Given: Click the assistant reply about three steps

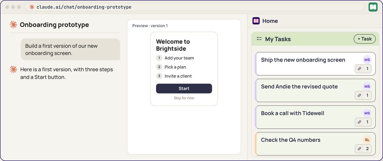Looking at the screenshot, I should (x=66, y=73).
